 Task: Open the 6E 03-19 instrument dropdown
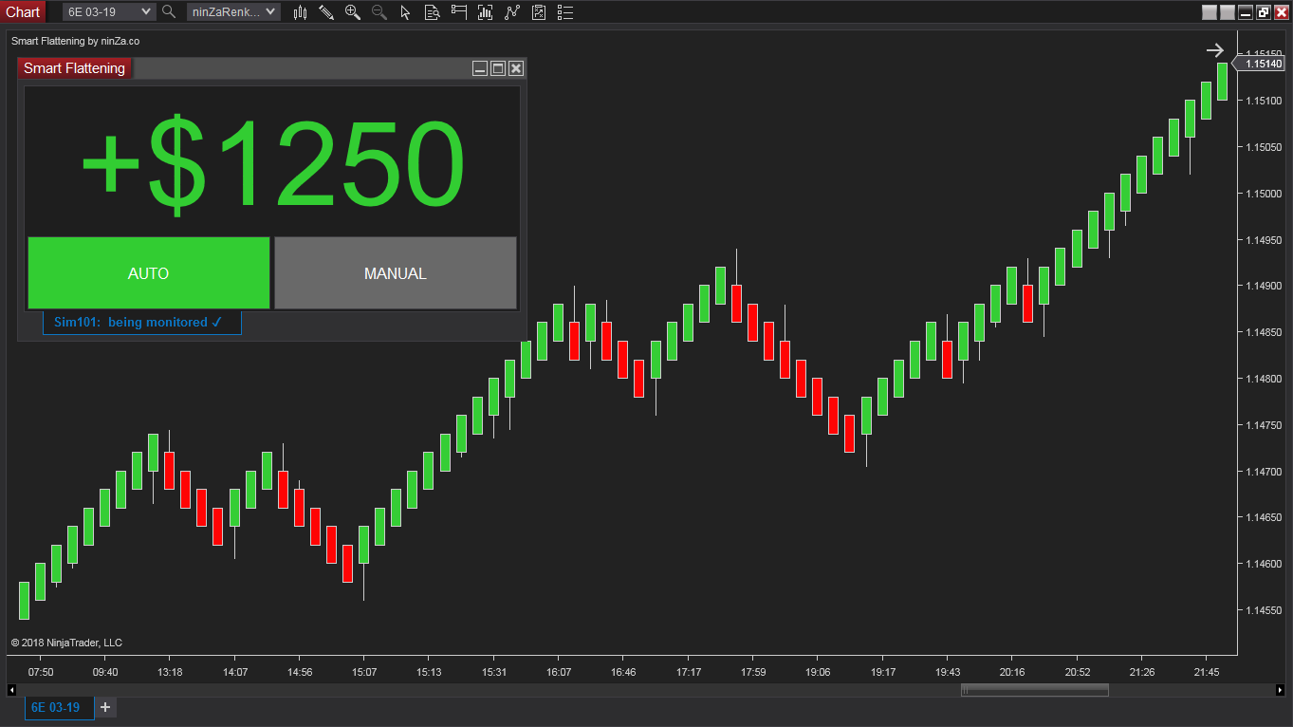click(107, 12)
